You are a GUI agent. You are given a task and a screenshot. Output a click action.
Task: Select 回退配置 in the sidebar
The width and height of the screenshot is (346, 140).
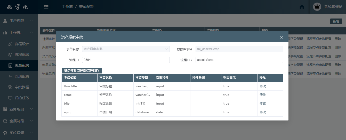pos(22,76)
